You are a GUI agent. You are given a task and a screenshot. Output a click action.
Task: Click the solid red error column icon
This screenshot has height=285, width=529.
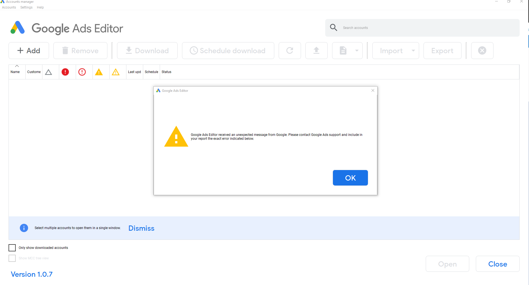pos(65,72)
